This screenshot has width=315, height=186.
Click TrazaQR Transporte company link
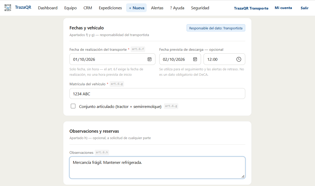click(251, 8)
